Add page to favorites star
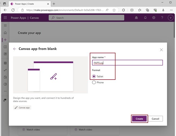This screenshot has width=176, height=136. click(x=114, y=10)
